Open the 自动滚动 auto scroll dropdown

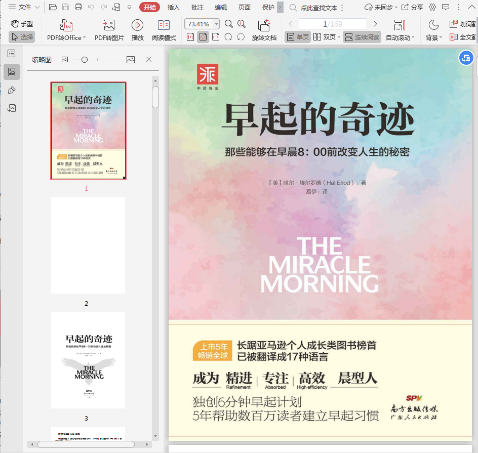point(400,30)
